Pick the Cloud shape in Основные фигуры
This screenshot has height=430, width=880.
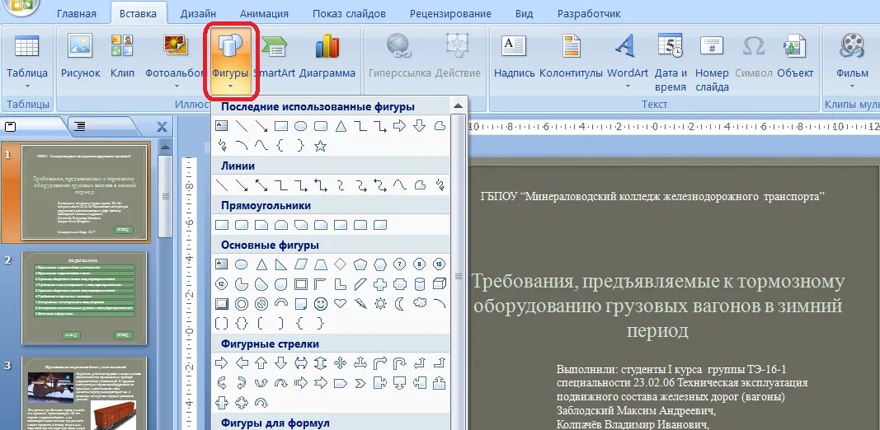[x=420, y=303]
